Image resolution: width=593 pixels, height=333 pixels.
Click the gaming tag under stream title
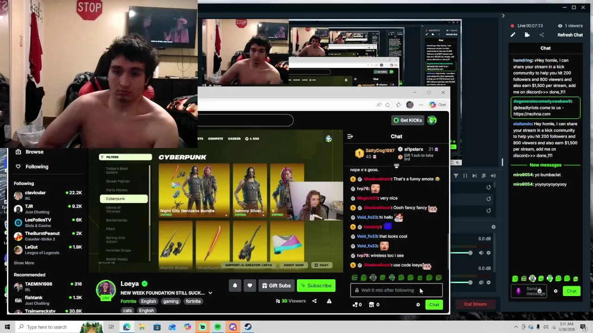click(170, 301)
